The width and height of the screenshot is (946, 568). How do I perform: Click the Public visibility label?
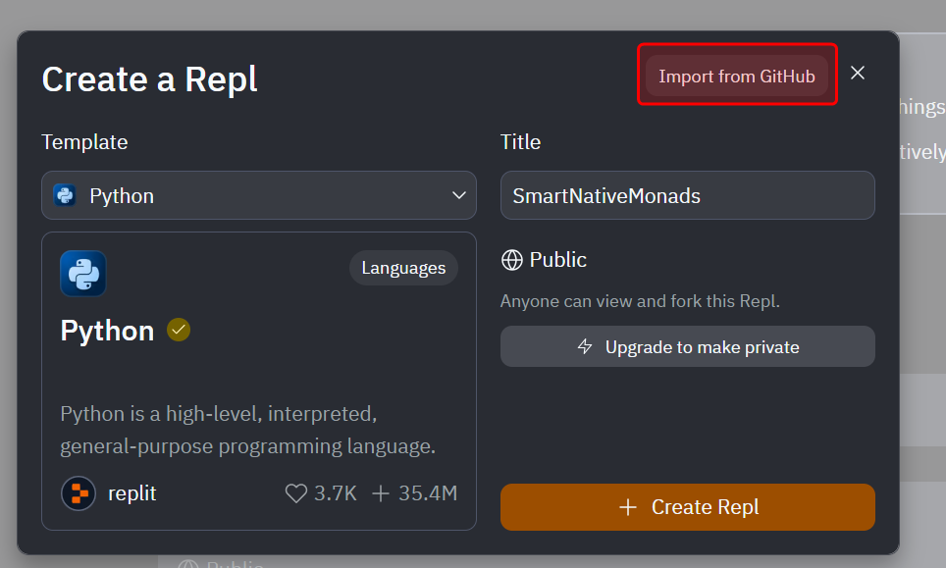558,260
